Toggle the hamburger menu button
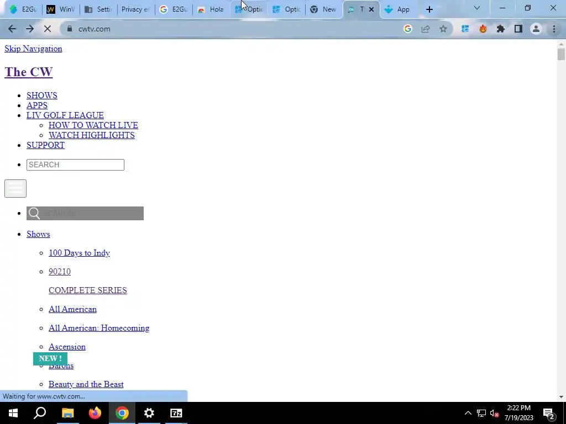Image resolution: width=566 pixels, height=424 pixels. pos(15,188)
